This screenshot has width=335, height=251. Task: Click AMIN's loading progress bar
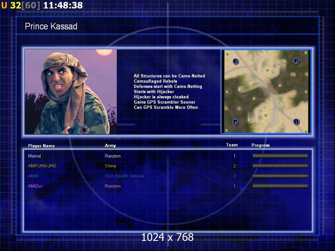point(280,176)
